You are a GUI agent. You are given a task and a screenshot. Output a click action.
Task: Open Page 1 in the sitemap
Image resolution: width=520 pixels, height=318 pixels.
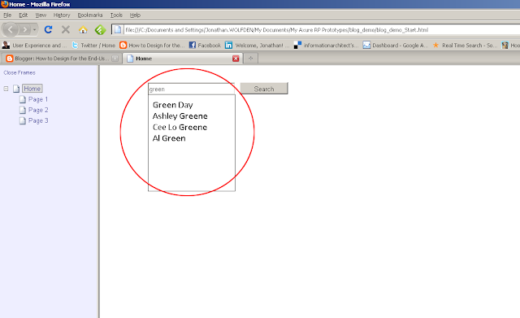pos(38,99)
